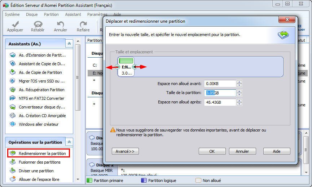
Task: Select the C: partition row
Action: click(x=95, y=65)
